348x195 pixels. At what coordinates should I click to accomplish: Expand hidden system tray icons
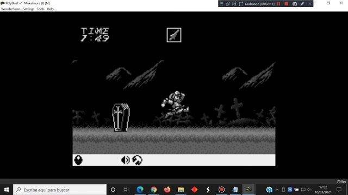coord(277,190)
